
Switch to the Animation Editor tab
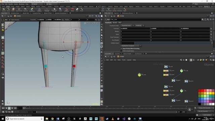(15, 13)
